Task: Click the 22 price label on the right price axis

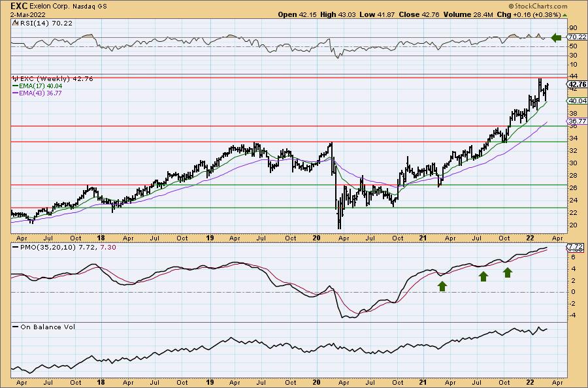Action: point(573,212)
